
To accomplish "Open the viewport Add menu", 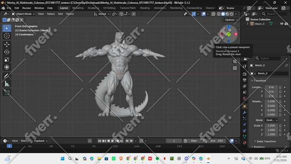I will point(60,14).
